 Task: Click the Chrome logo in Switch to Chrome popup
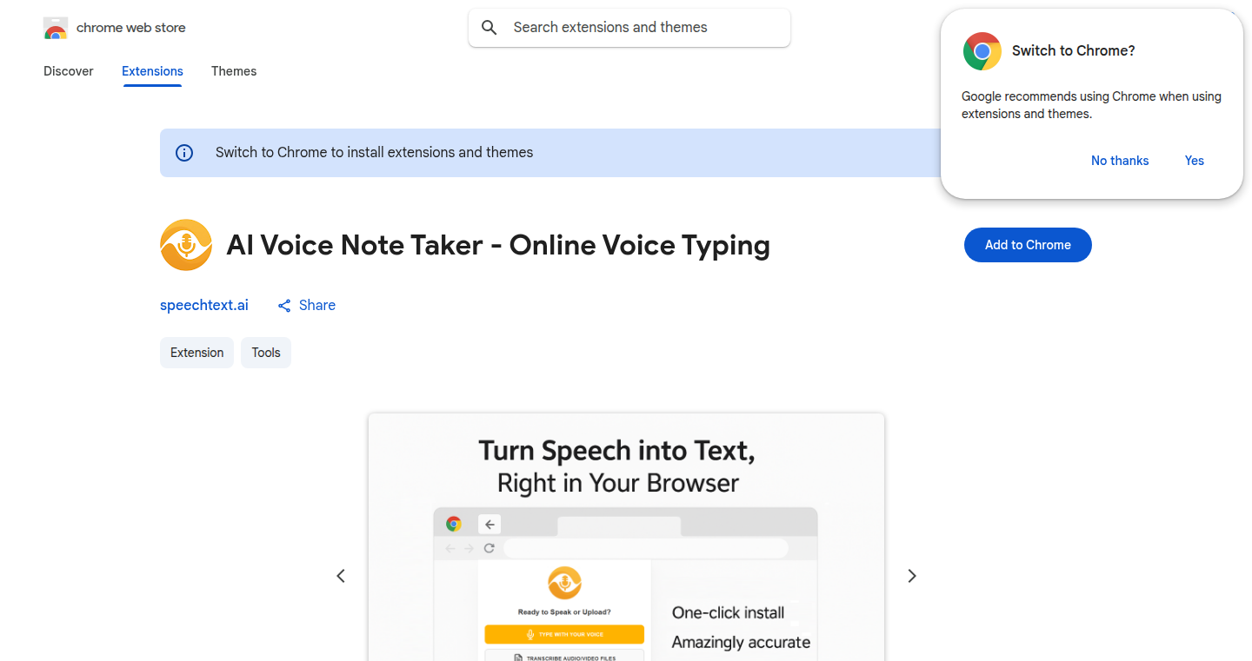(982, 51)
